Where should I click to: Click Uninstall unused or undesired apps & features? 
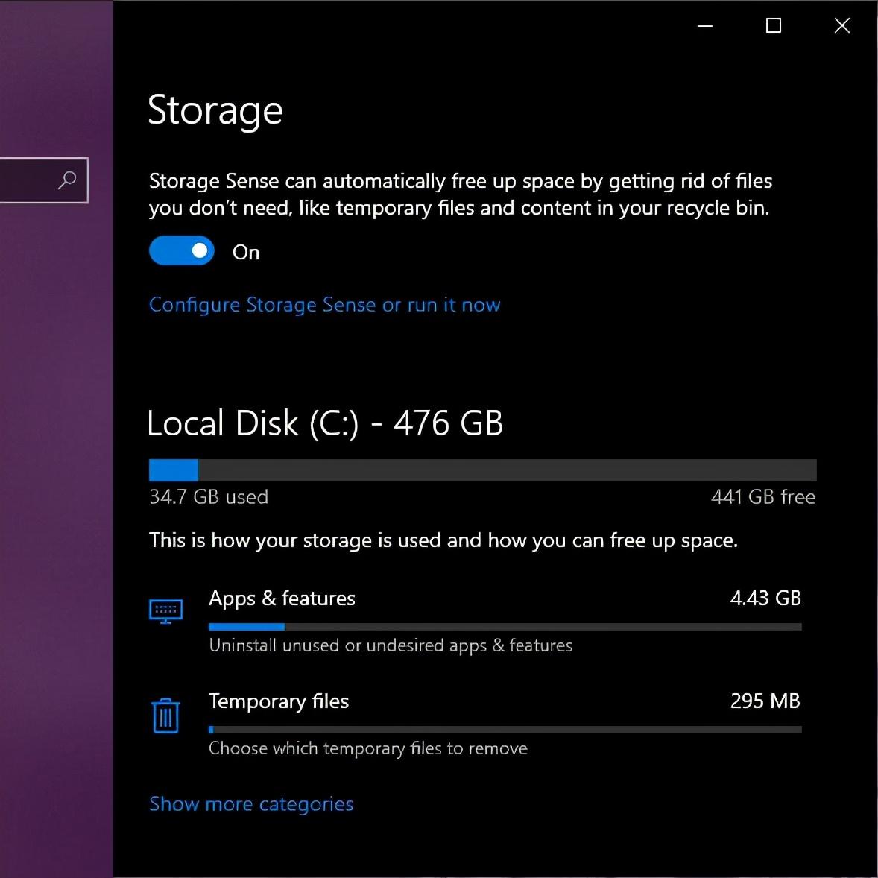pyautogui.click(x=390, y=645)
